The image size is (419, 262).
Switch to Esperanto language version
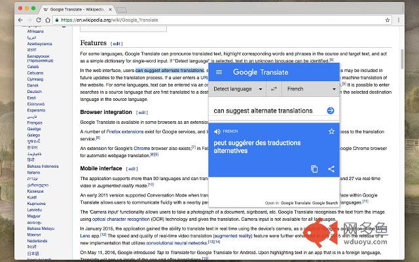tap(36, 110)
